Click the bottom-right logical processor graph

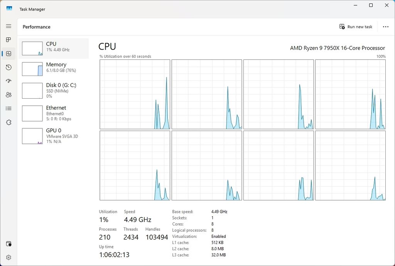click(350, 166)
